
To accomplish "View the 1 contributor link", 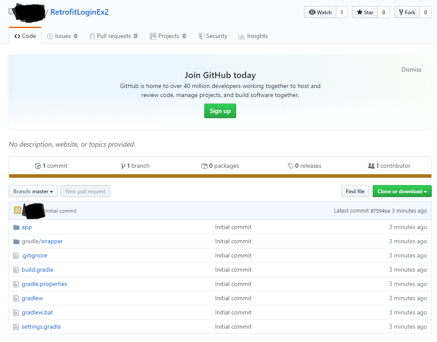I will (x=389, y=166).
